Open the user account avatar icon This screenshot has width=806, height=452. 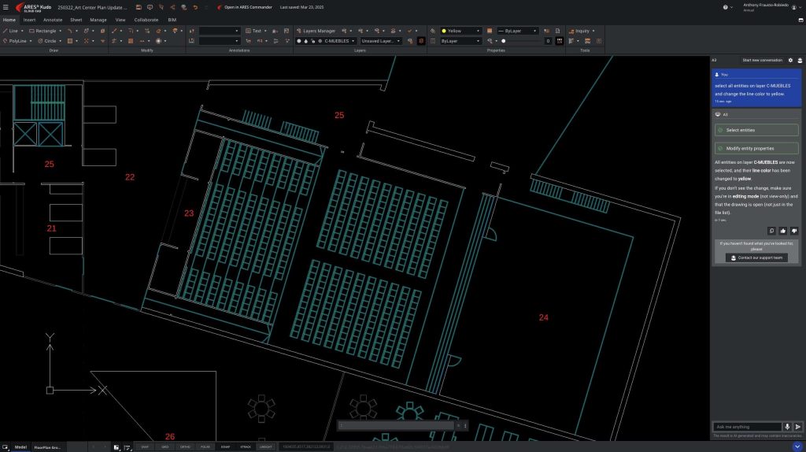tap(794, 7)
